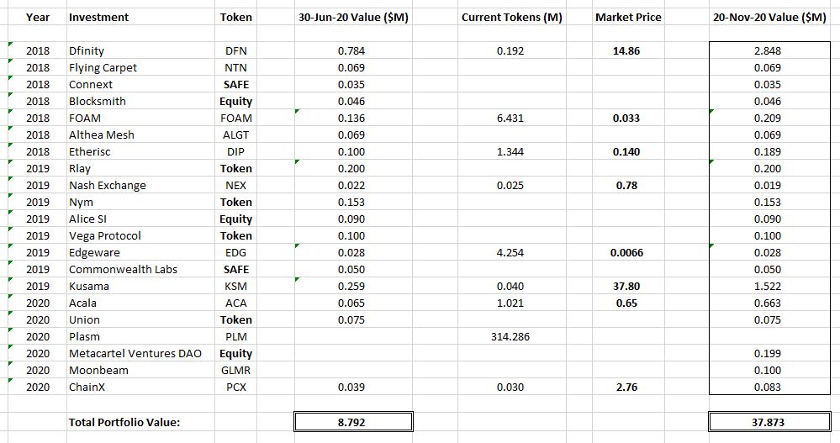Click FOAM 30-Jun-20 value 0.136
840x443 pixels.
pyautogui.click(x=353, y=118)
